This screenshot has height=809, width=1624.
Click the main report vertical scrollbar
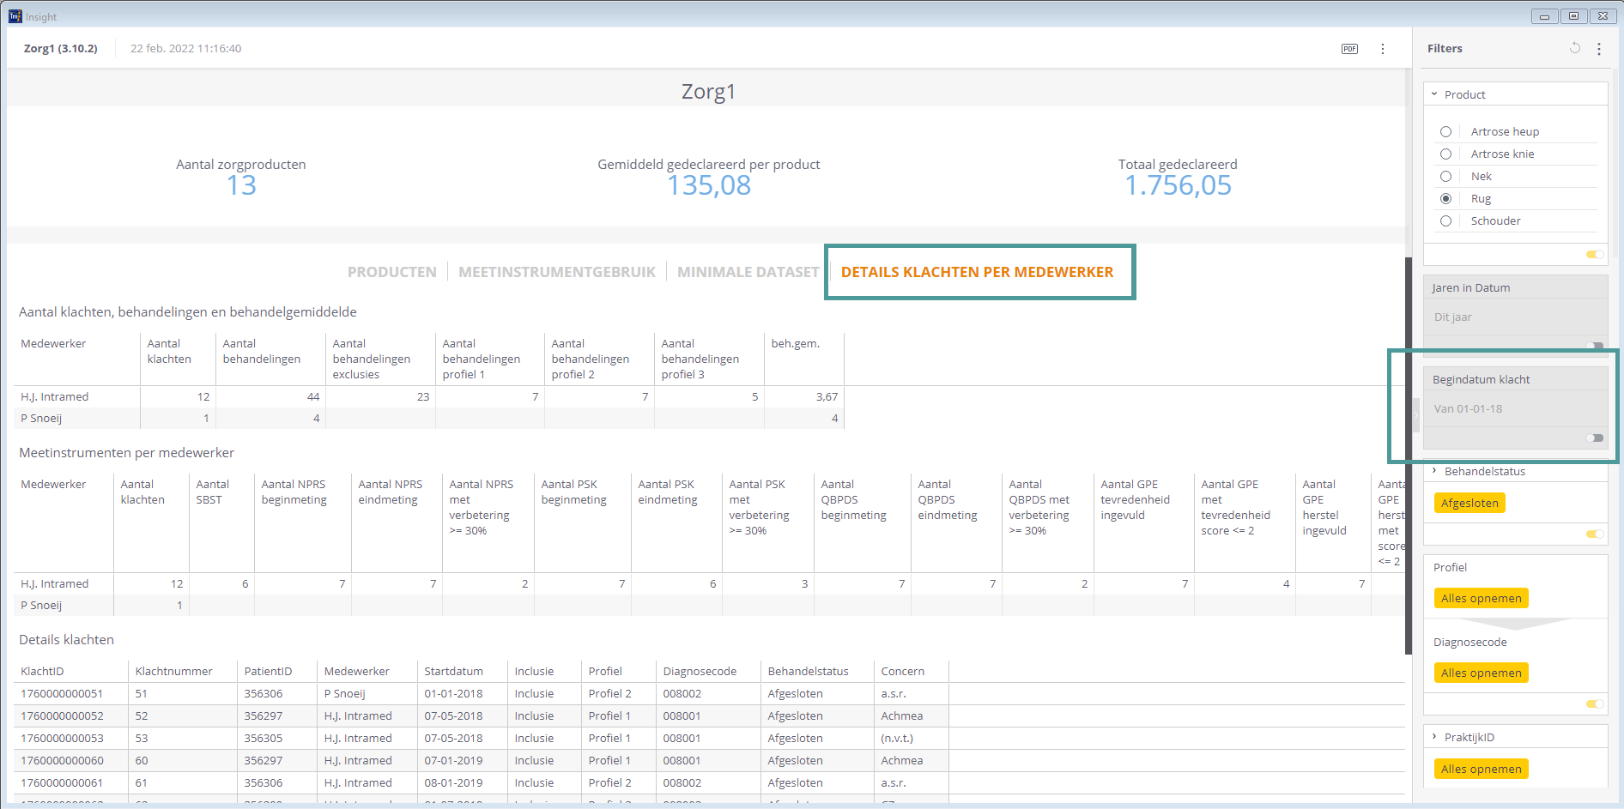[1408, 455]
